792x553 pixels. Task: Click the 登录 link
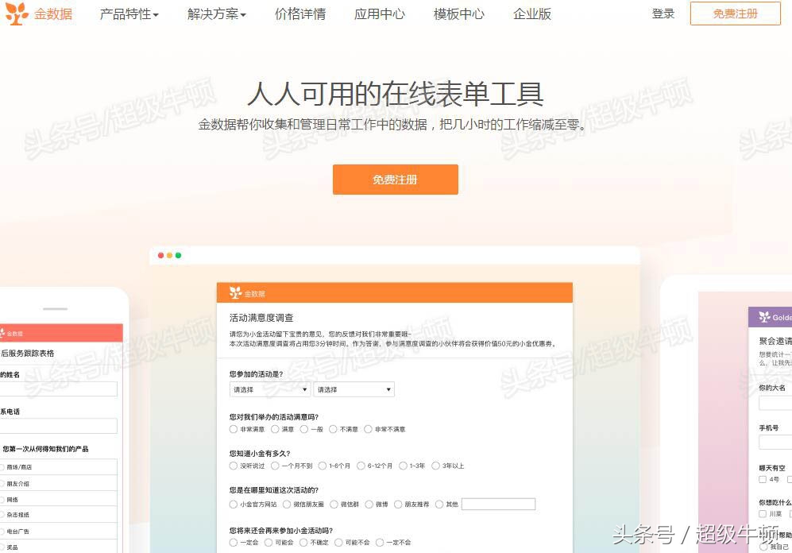pos(663,14)
